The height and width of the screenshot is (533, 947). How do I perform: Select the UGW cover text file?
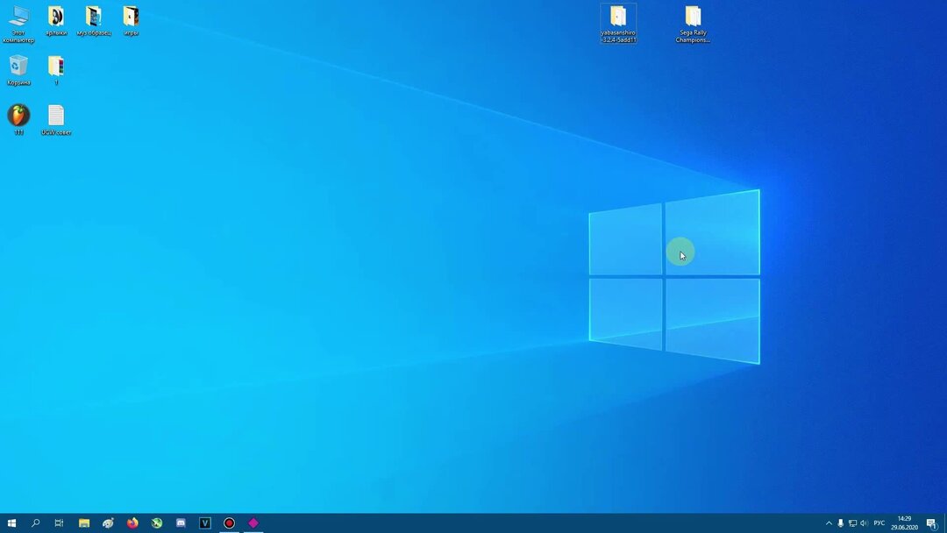(x=56, y=119)
